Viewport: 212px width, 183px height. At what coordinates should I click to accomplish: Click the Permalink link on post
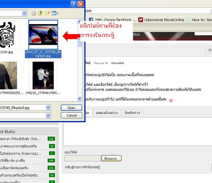[118, 63]
